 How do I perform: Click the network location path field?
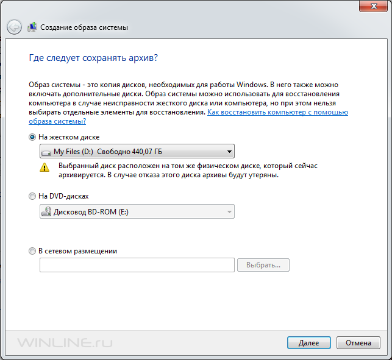tap(137, 265)
